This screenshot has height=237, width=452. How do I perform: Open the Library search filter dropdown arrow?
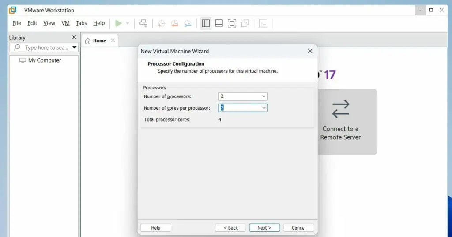tap(74, 48)
